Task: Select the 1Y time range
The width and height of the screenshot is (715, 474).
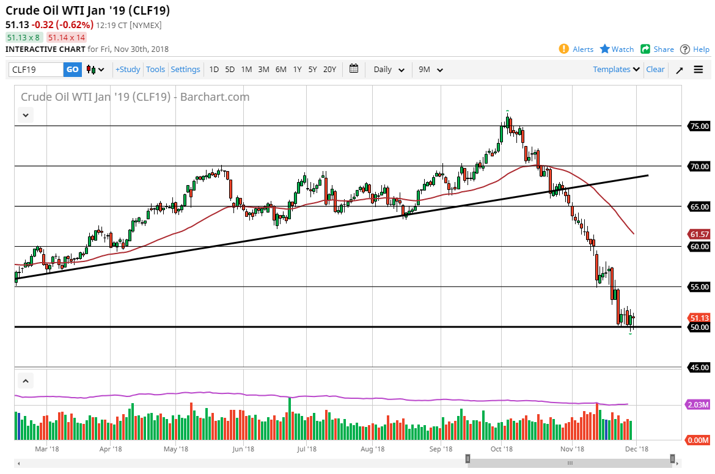Action: [297, 70]
